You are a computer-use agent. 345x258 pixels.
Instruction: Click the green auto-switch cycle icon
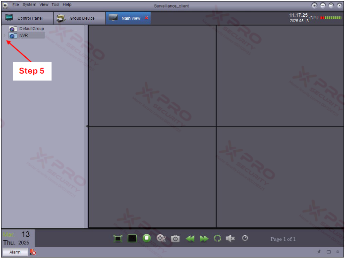coord(217,238)
